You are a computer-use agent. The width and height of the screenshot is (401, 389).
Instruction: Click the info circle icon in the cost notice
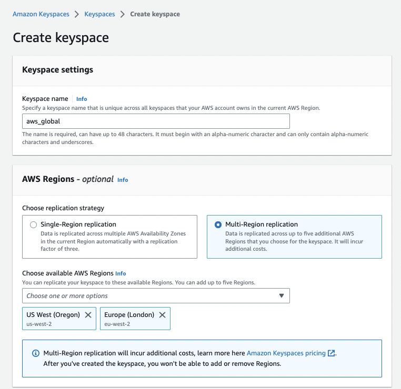click(x=36, y=353)
